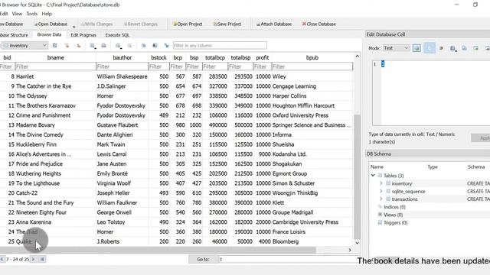Collapse the Tables (3) tree node
Image resolution: width=490 pixels, height=275 pixels.
point(373,175)
